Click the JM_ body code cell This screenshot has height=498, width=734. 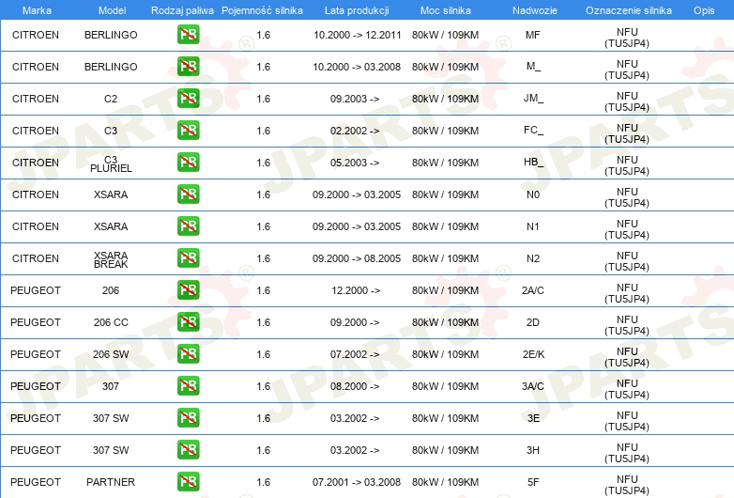point(533,99)
